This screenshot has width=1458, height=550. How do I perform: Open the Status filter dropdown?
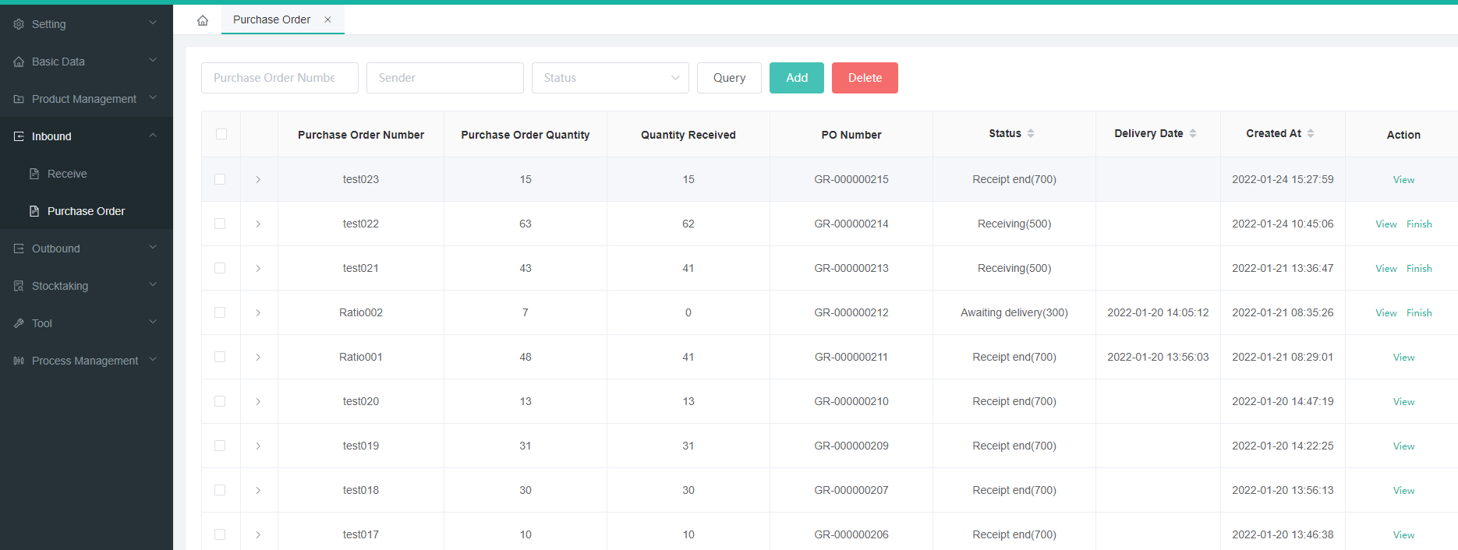pos(610,78)
